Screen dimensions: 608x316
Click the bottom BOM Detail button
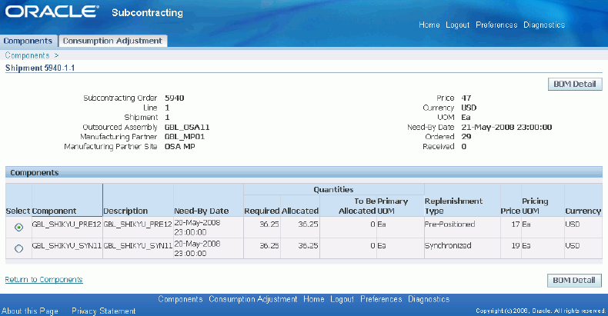point(574,281)
